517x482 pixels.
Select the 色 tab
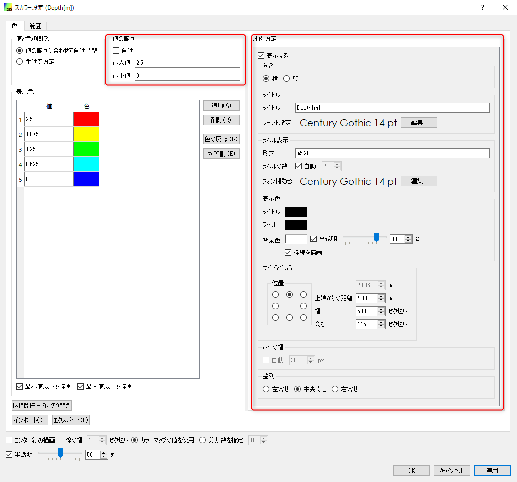pyautogui.click(x=14, y=26)
